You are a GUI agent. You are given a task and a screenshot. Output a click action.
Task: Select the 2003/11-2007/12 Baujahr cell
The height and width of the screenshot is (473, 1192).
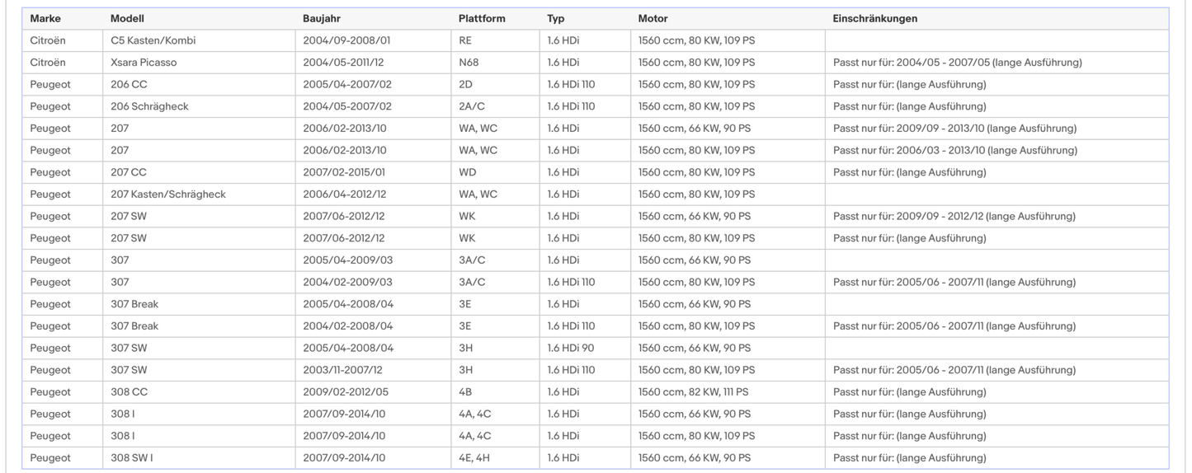pyautogui.click(x=373, y=370)
